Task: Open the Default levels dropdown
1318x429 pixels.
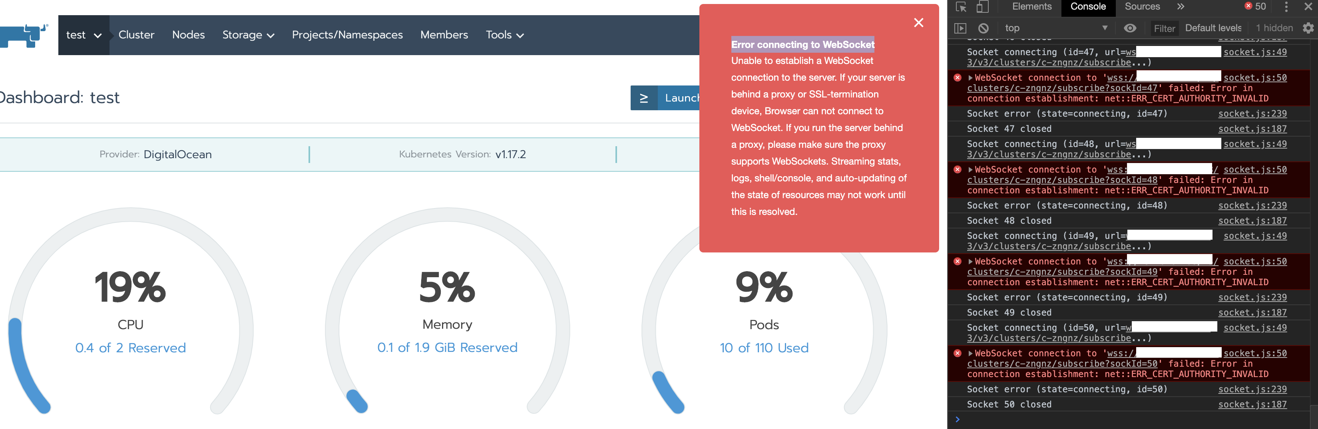Action: click(1212, 28)
